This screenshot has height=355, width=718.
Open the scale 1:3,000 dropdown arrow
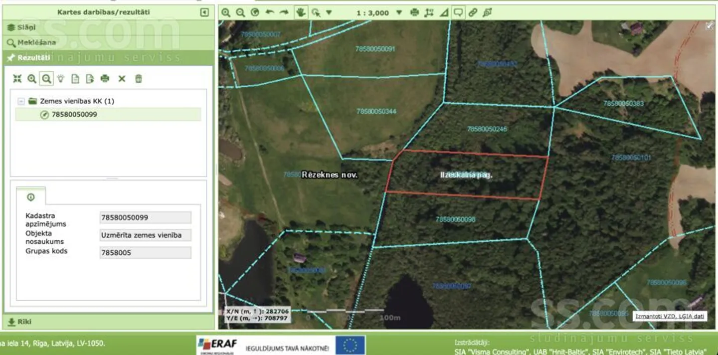(399, 13)
